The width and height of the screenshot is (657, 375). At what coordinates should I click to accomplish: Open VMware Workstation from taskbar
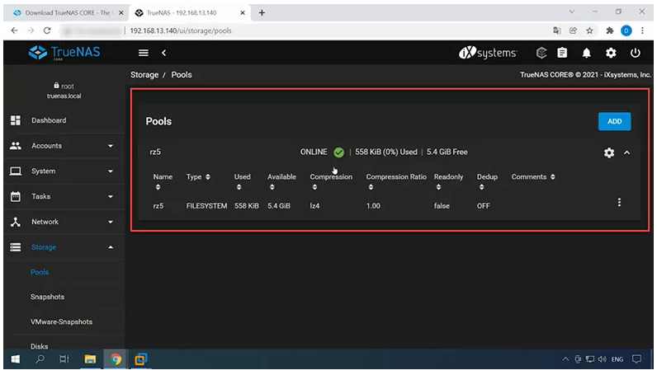coord(141,359)
